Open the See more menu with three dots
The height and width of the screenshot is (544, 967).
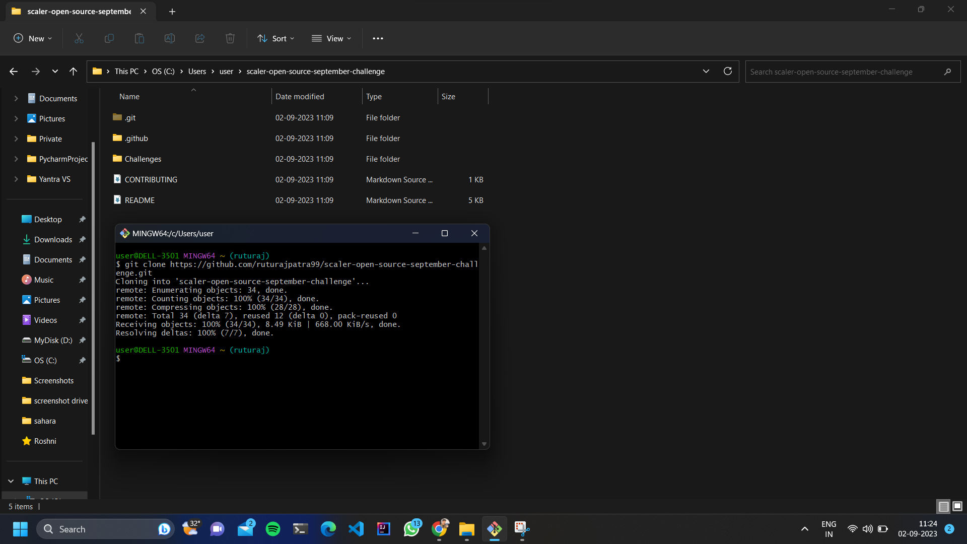(x=378, y=38)
